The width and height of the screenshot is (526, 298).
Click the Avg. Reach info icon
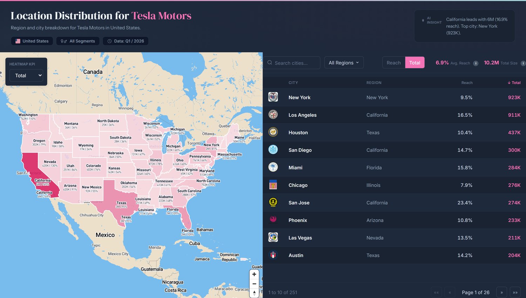pyautogui.click(x=476, y=63)
